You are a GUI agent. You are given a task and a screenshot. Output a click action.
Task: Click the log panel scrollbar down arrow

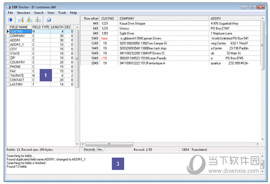click(262, 171)
